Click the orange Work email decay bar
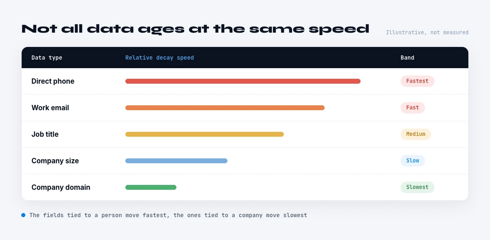 (x=225, y=108)
